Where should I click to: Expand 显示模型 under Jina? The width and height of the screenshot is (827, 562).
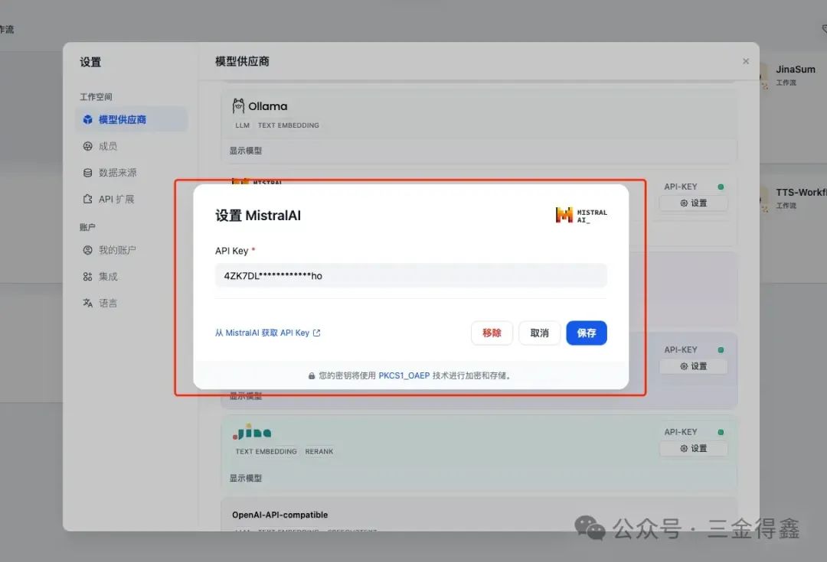(246, 478)
